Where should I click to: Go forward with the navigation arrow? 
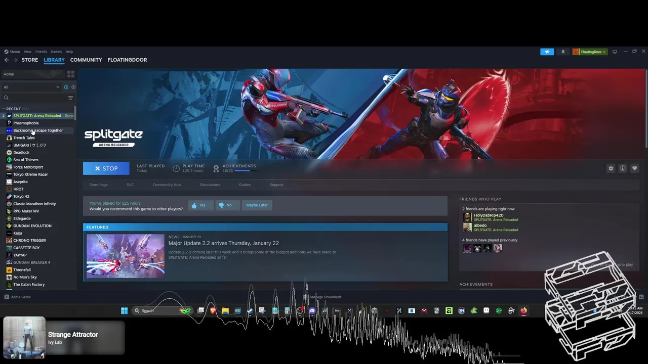coord(16,60)
